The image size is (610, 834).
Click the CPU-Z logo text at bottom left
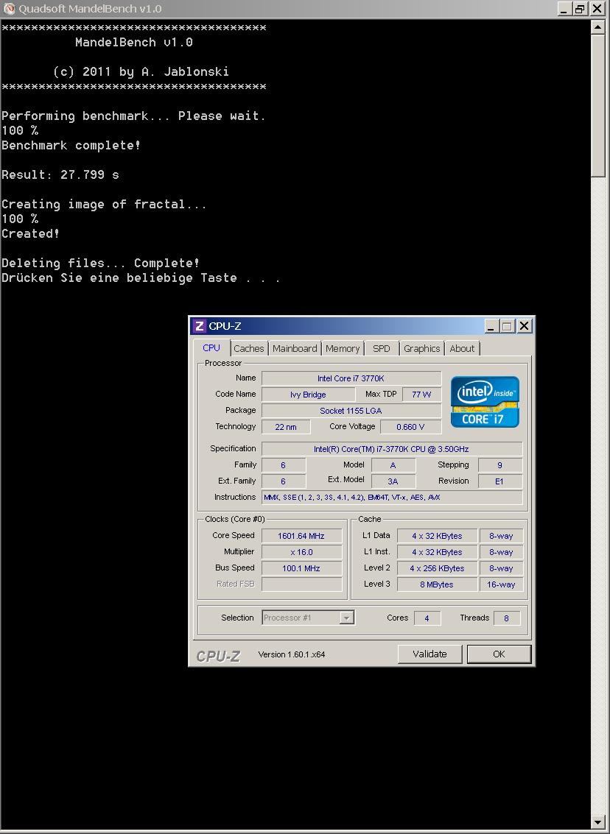coord(218,656)
